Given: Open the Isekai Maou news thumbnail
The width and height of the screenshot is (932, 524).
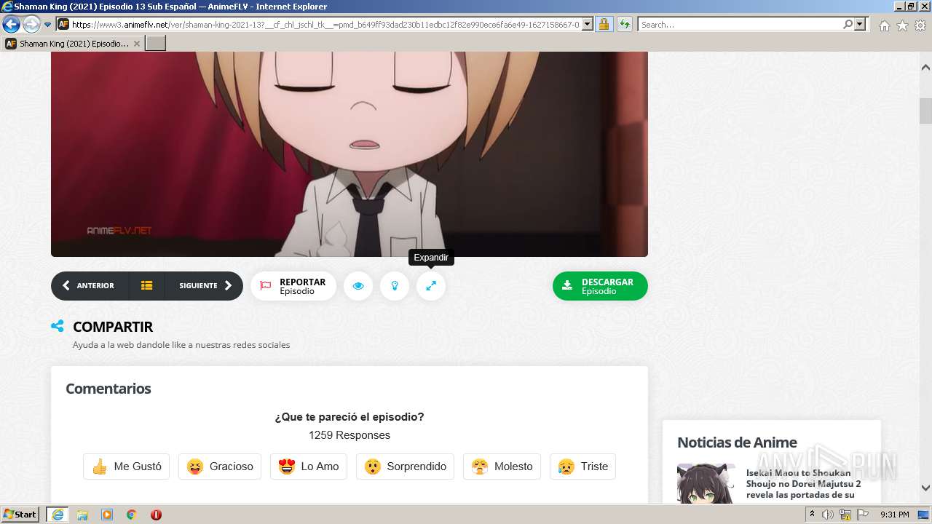Looking at the screenshot, I should tap(706, 483).
